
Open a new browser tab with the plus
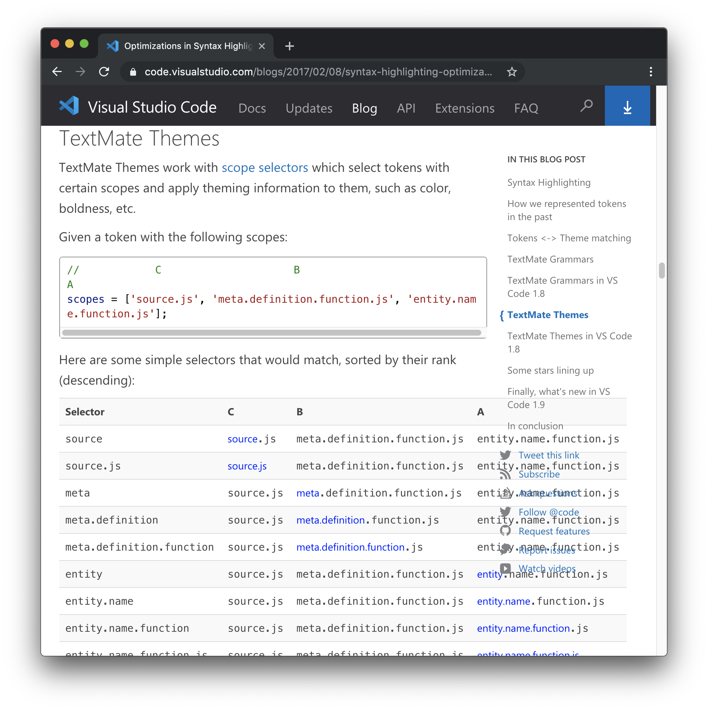(290, 46)
